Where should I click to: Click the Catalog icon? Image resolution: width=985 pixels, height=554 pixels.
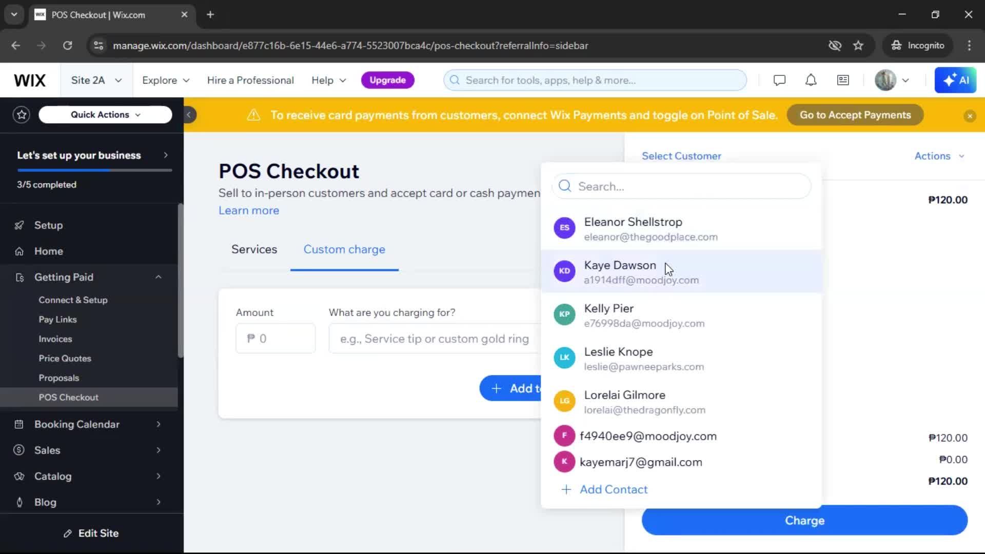point(19,477)
